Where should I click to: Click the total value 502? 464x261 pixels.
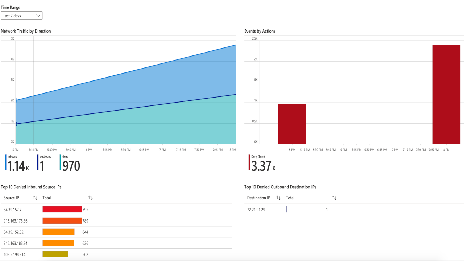(x=85, y=254)
